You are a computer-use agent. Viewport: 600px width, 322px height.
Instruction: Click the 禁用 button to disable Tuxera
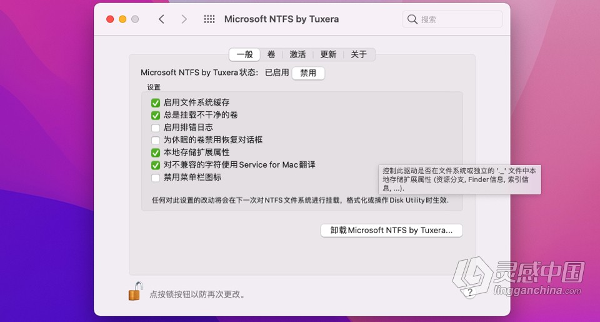(308, 73)
